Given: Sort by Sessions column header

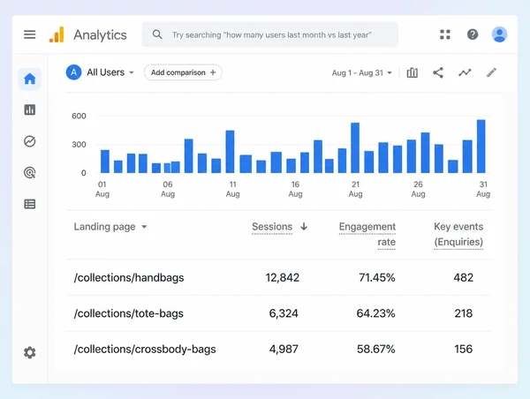Looking at the screenshot, I should point(272,227).
